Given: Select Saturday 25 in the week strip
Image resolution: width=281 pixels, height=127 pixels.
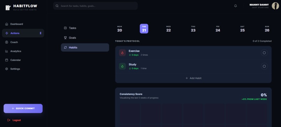Looking at the screenshot, I should coord(242,29).
